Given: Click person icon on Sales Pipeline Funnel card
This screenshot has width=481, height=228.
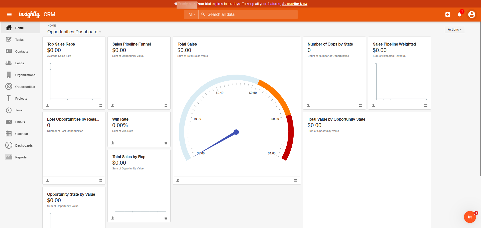Looking at the screenshot, I should click(113, 106).
